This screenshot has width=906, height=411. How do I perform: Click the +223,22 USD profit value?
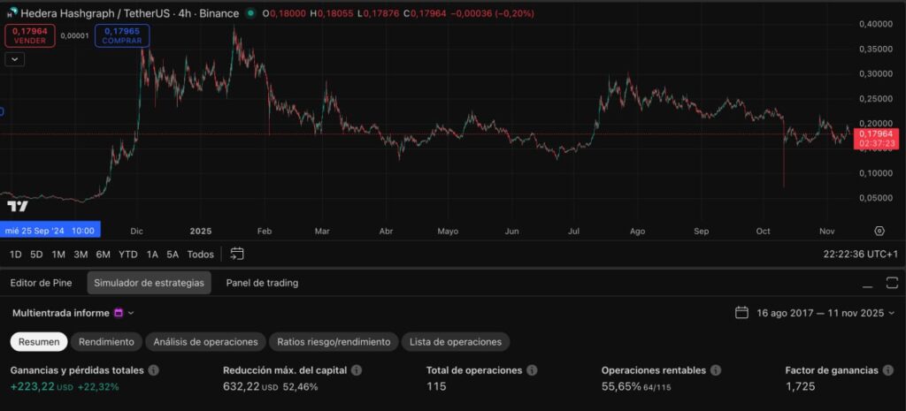click(x=42, y=387)
